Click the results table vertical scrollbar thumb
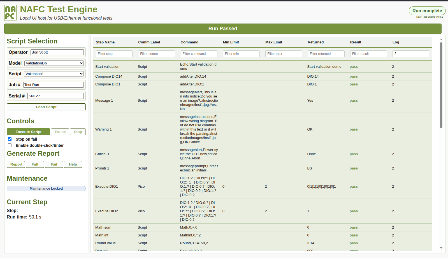This screenshot has width=448, height=258. coord(441,84)
